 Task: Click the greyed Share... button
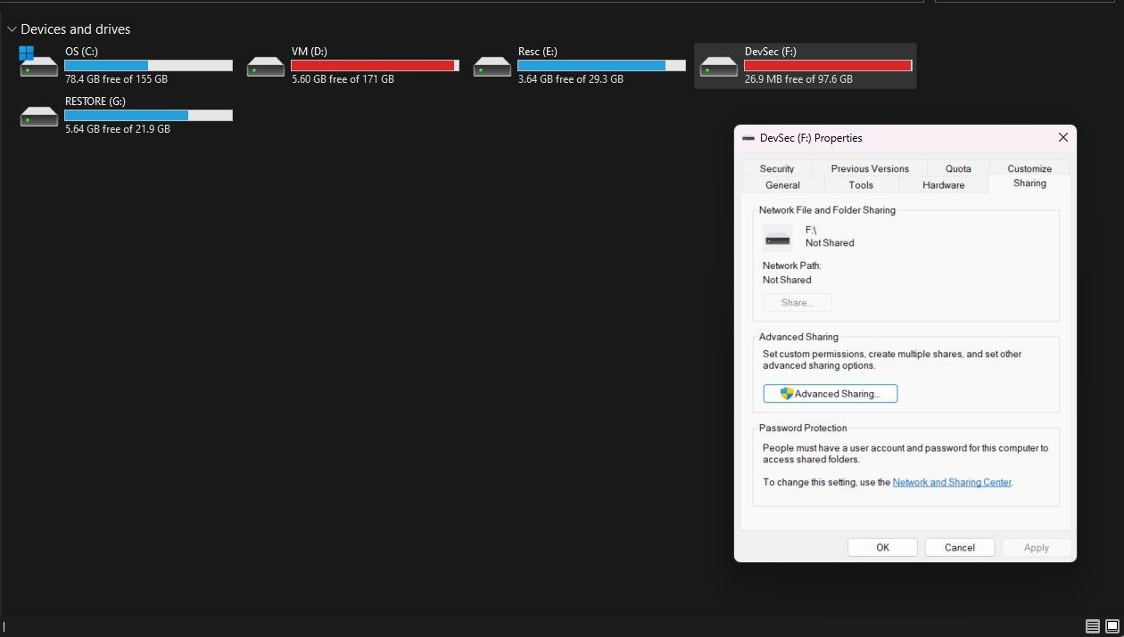click(x=798, y=303)
